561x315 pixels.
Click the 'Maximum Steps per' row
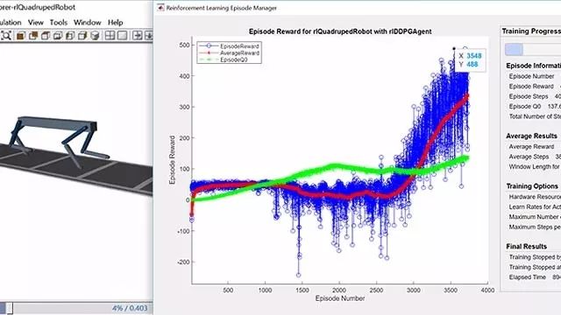[535, 227]
